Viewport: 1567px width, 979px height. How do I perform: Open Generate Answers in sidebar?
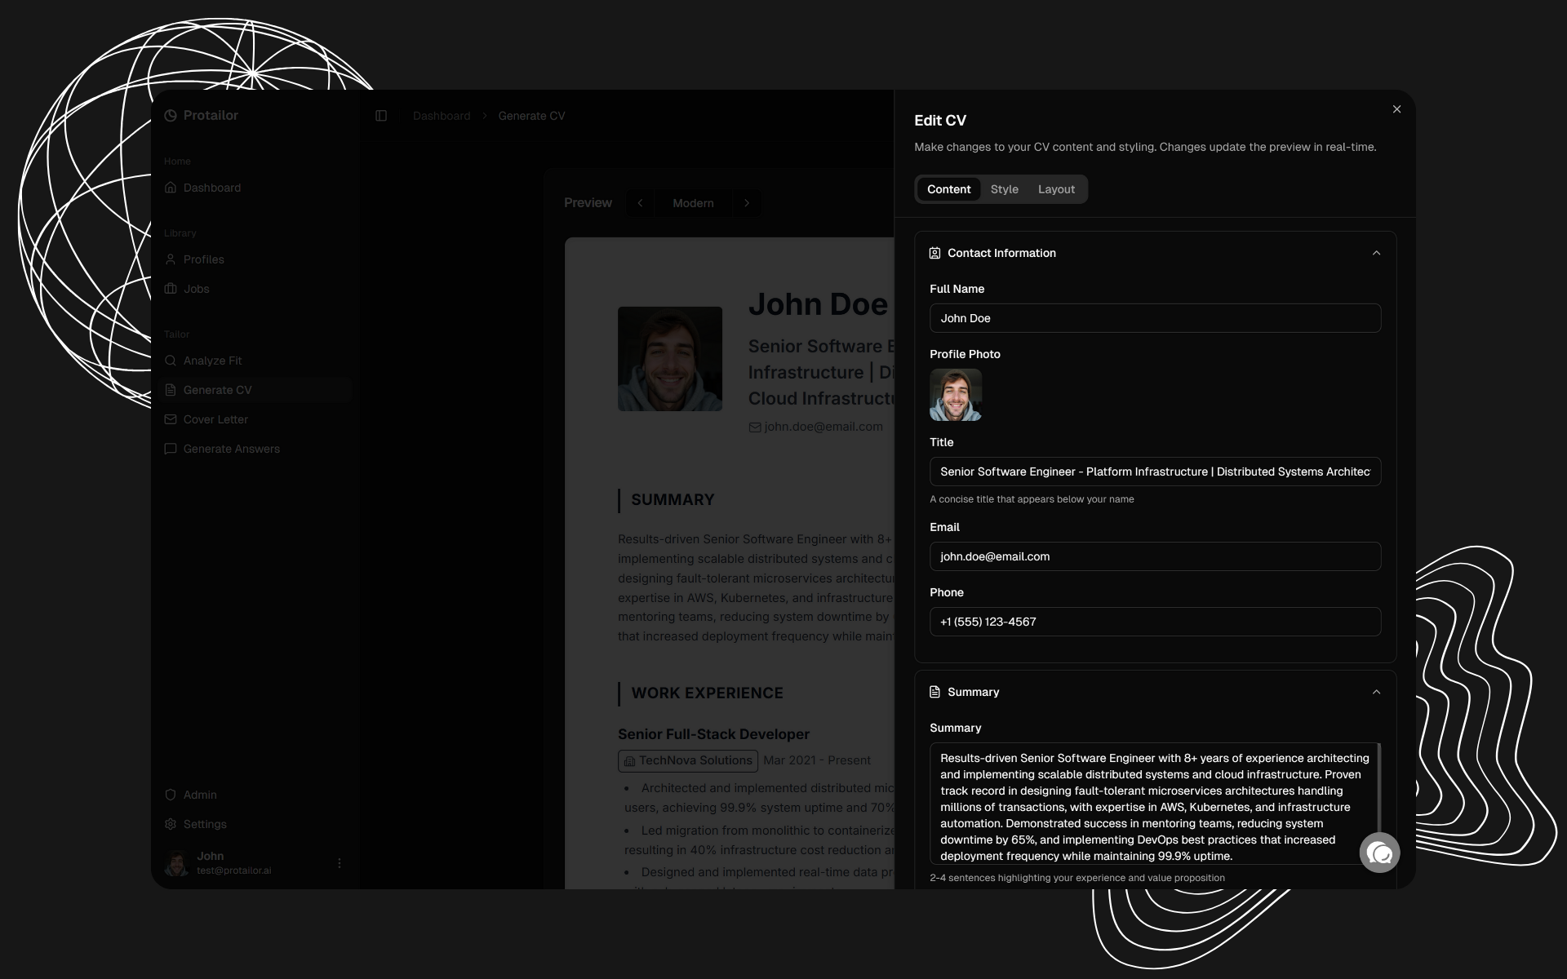point(231,449)
